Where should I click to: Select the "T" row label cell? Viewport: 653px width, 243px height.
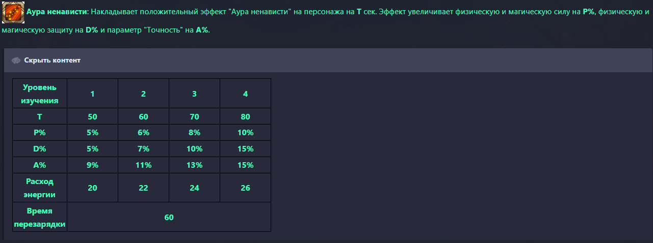pos(40,117)
